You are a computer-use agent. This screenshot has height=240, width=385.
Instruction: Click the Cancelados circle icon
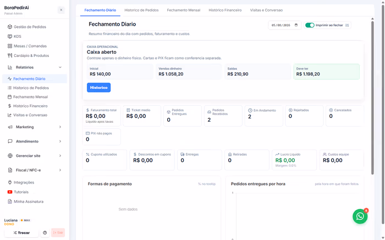click(x=331, y=110)
